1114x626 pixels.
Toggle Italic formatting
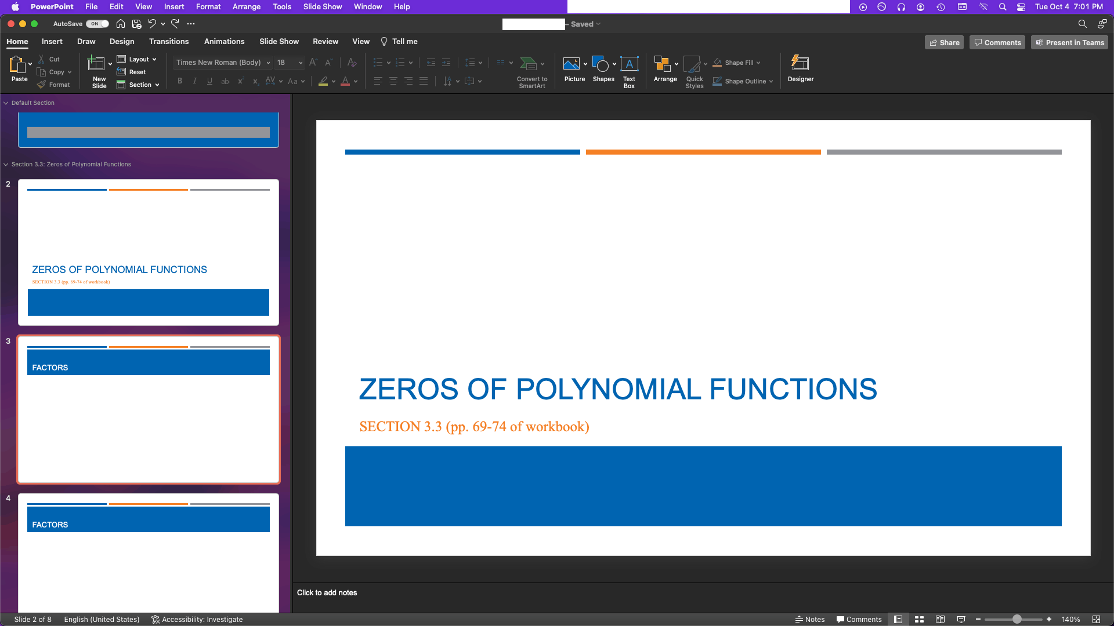[x=195, y=81]
